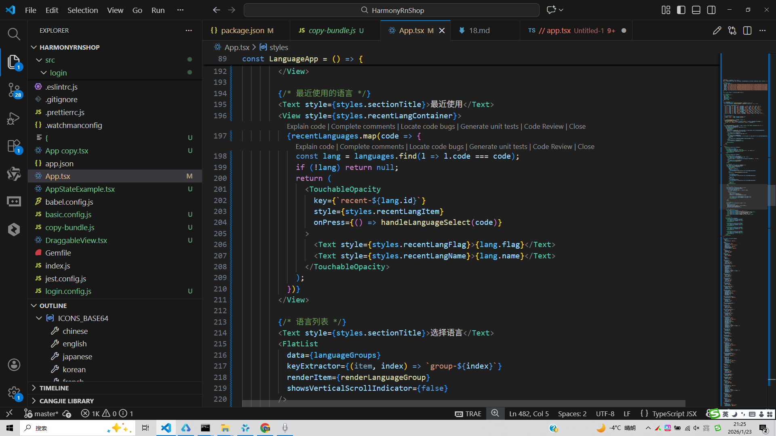Viewport: 776px width, 436px height.
Task: Click the first Explain code lens link
Action: coord(306,126)
